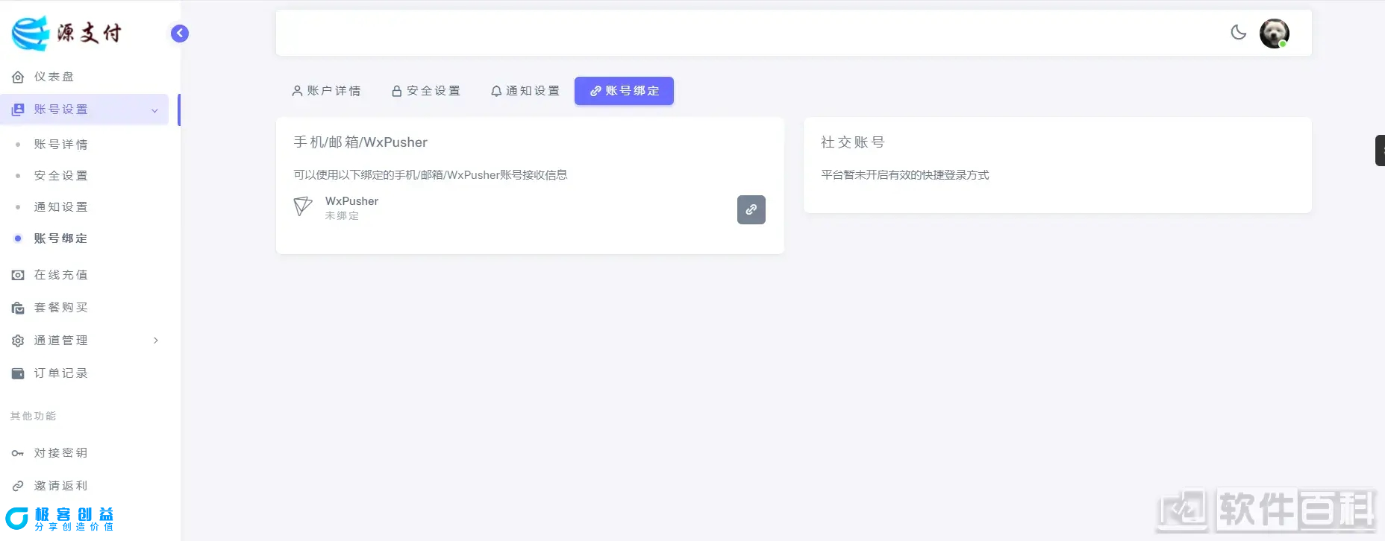Click the 平台暂未开启有效的快捷登录方式 message
The width and height of the screenshot is (1385, 541).
pyautogui.click(x=905, y=175)
